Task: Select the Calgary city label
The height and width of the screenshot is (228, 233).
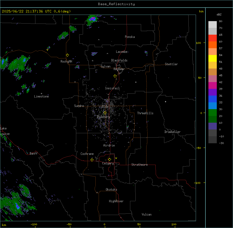Action: click(108, 163)
